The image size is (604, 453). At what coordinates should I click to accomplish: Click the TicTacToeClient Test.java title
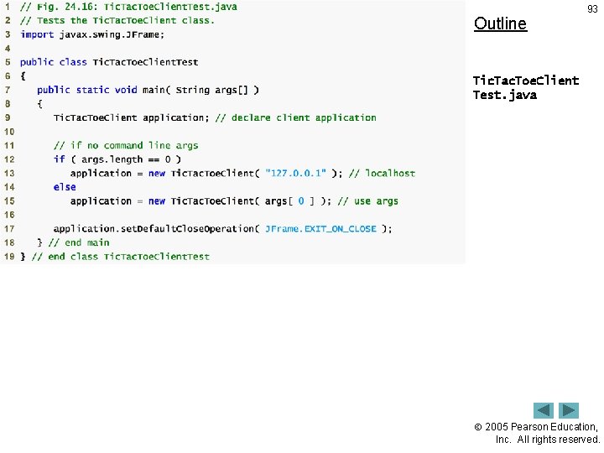point(526,88)
